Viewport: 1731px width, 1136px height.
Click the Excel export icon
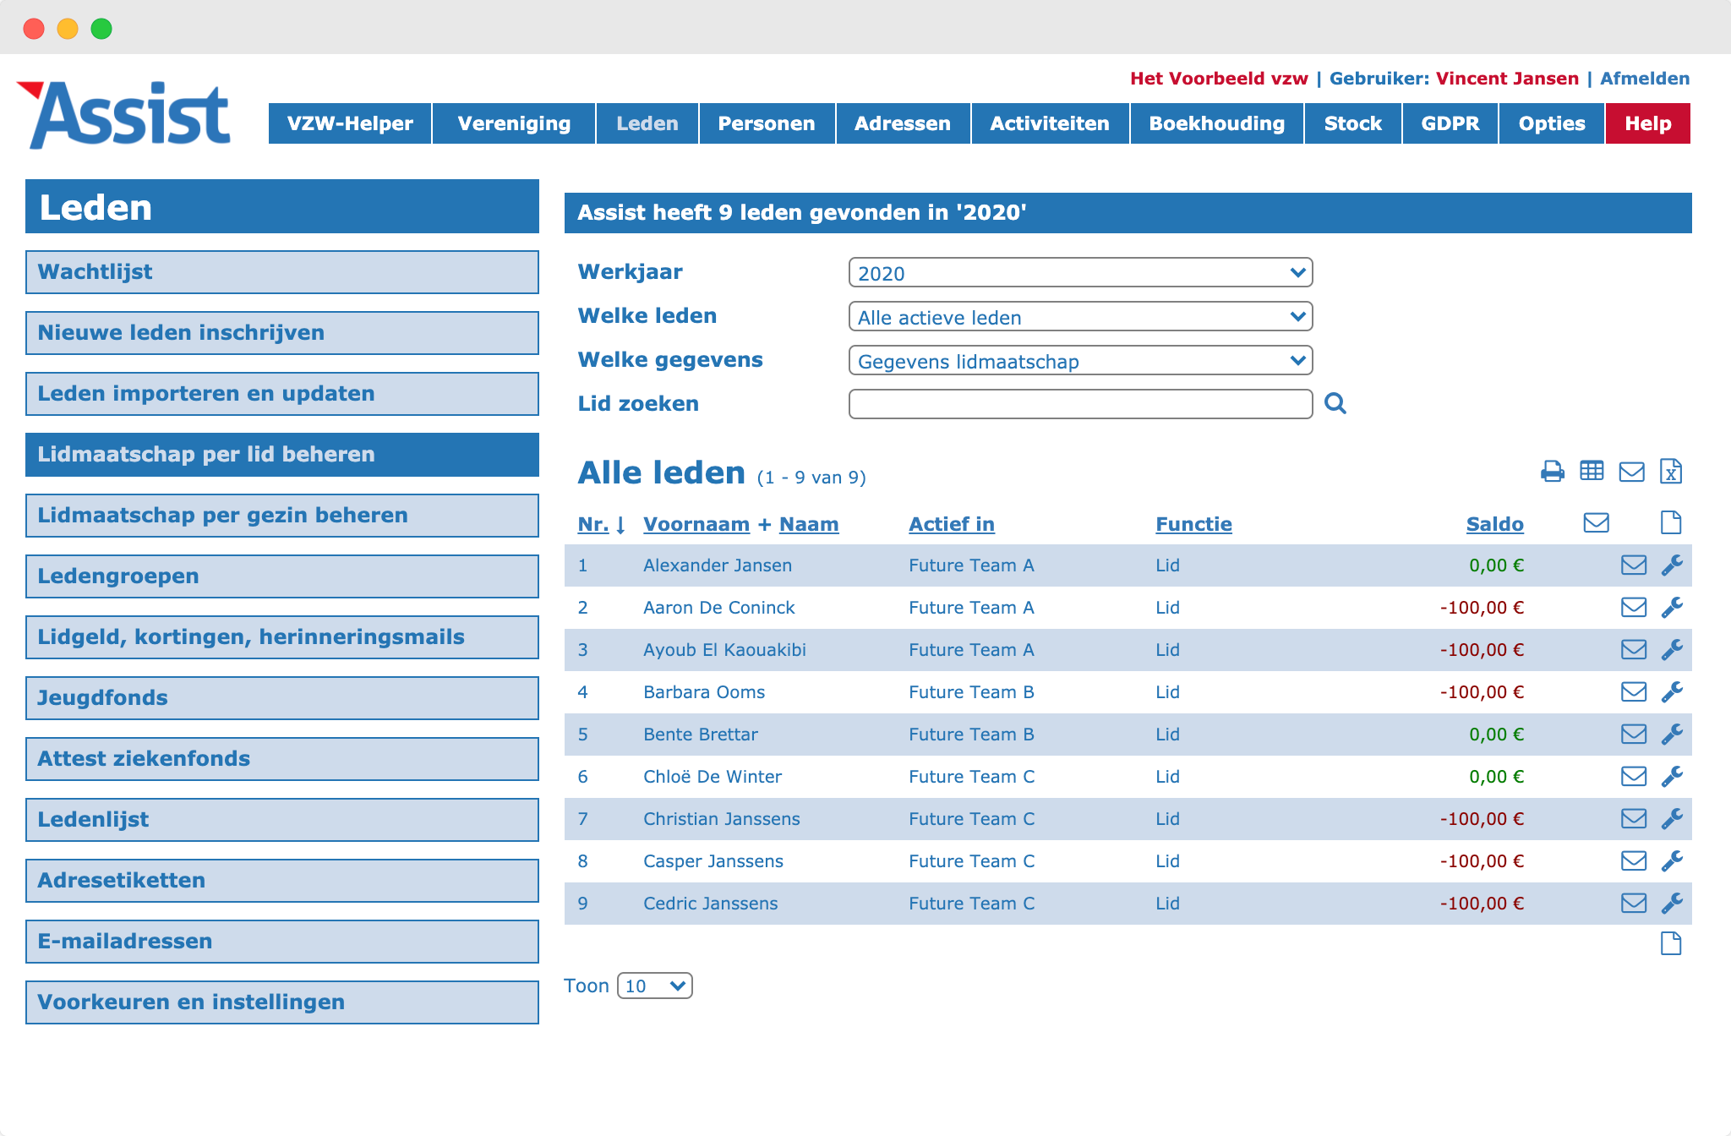[x=1671, y=471]
